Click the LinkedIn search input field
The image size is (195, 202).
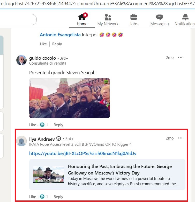18,20
